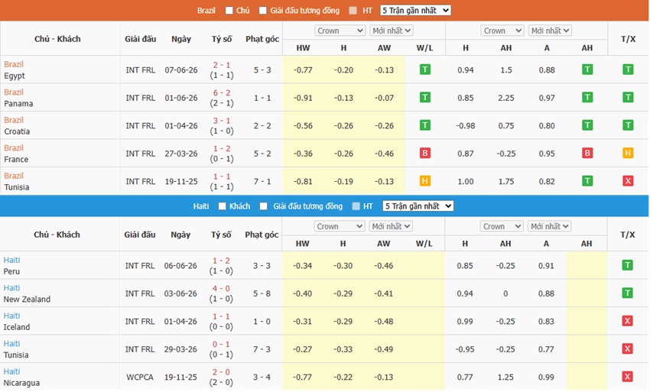This screenshot has height=392, width=650.
Task: Click the AH result T badge in Brazil-Egypt row
Action: click(x=587, y=70)
